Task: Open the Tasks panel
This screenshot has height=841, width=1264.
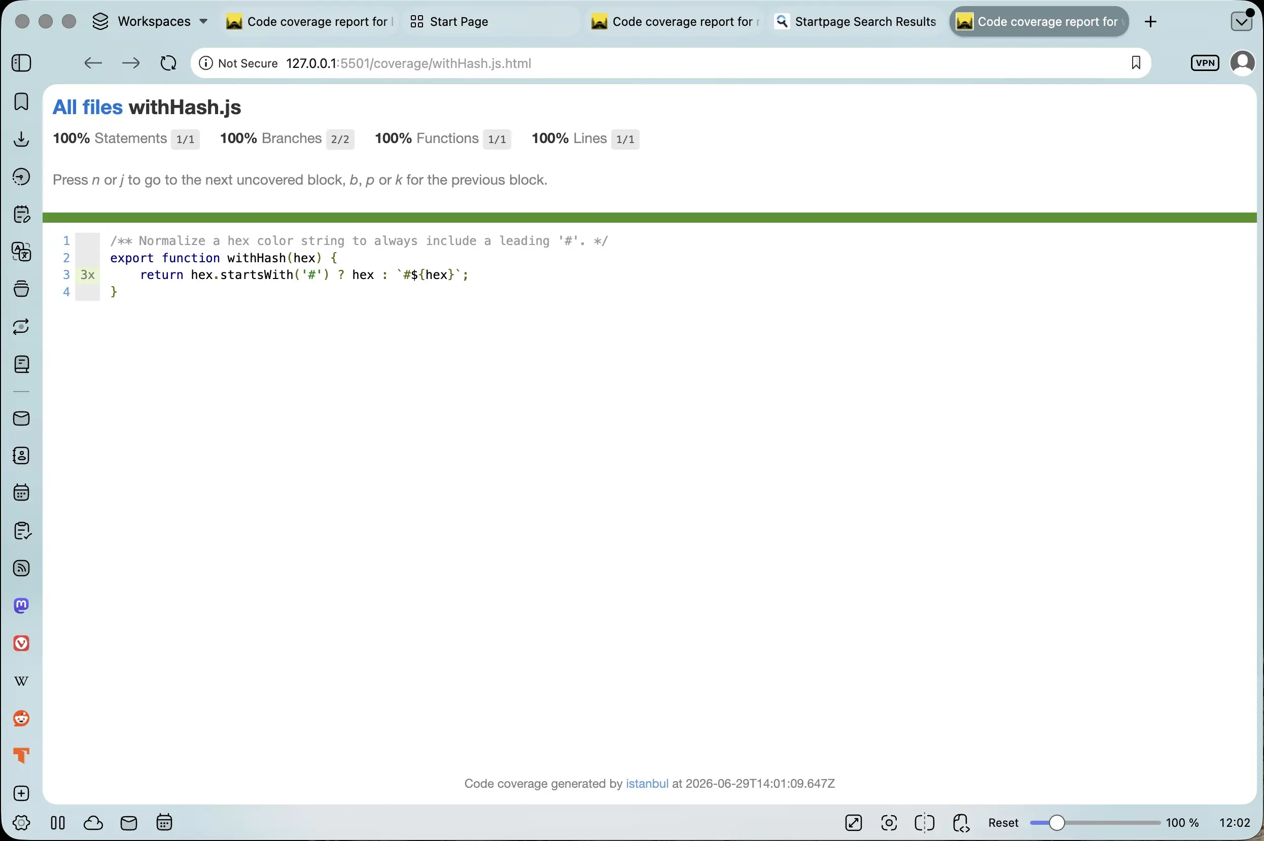Action: pos(21,531)
